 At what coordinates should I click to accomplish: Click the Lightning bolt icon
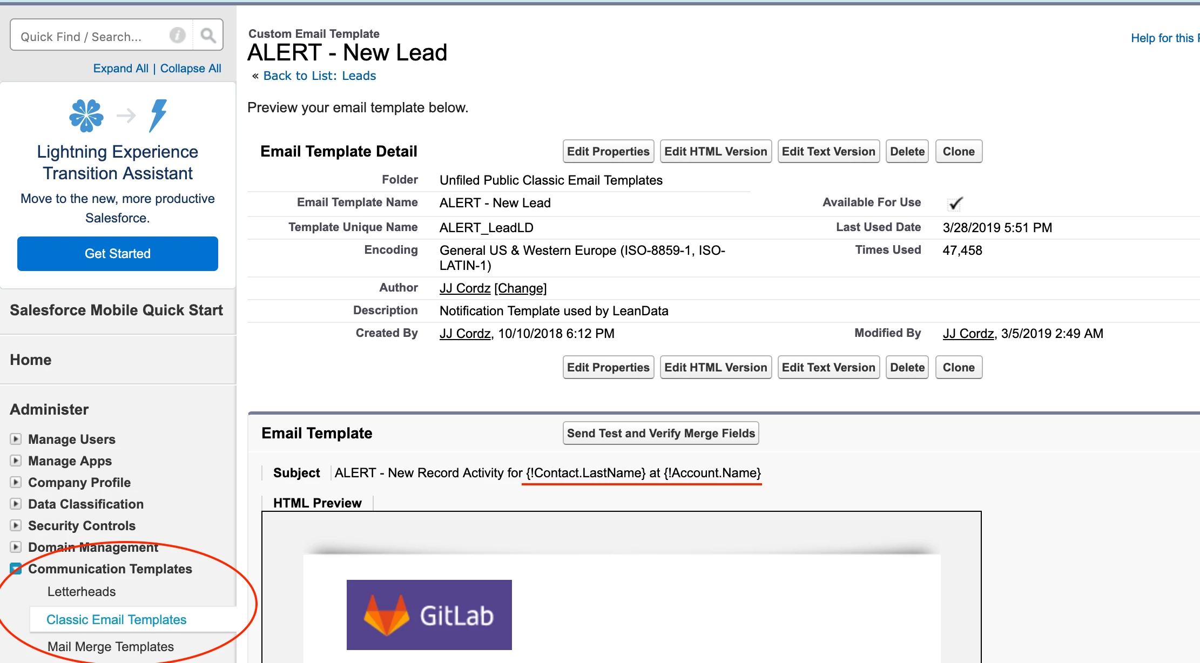[158, 115]
